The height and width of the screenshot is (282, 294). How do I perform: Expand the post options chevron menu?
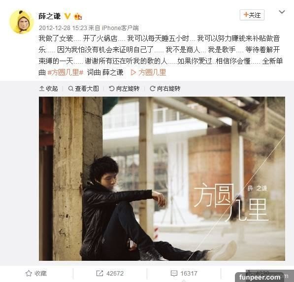click(x=282, y=12)
